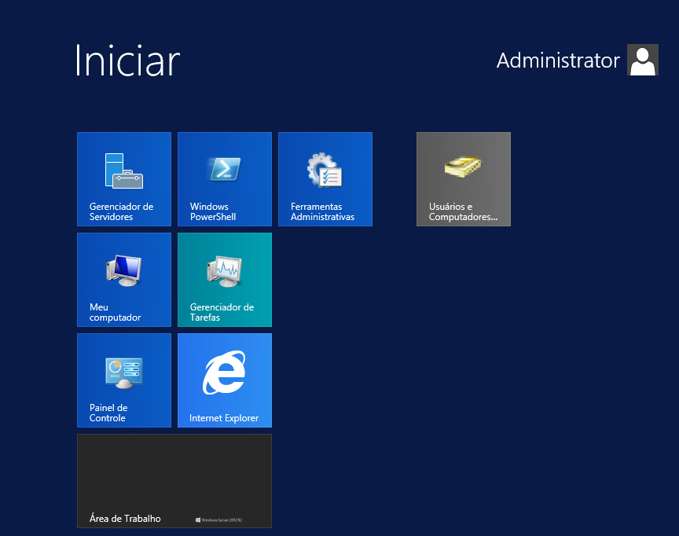679x536 pixels.
Task: Launch the Windows PowerShell tile
Action: 225,179
